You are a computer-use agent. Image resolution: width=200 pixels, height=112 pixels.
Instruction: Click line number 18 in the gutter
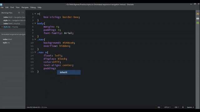32,68
